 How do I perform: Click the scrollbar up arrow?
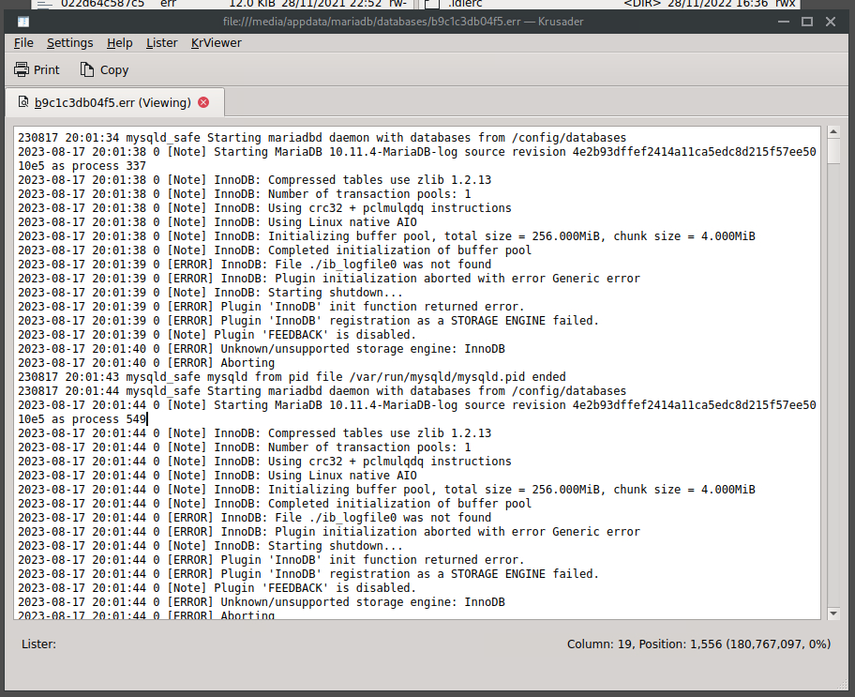tap(833, 131)
